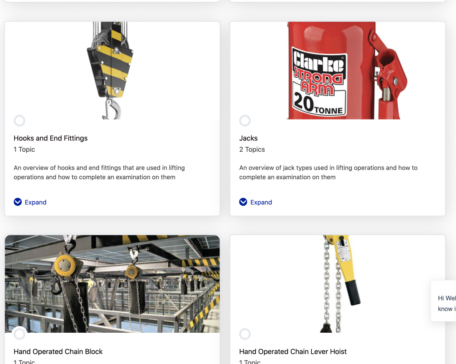Viewport: 456px width, 364px height.
Task: Open the Hooks and End Fittings lesson
Action: 50,138
